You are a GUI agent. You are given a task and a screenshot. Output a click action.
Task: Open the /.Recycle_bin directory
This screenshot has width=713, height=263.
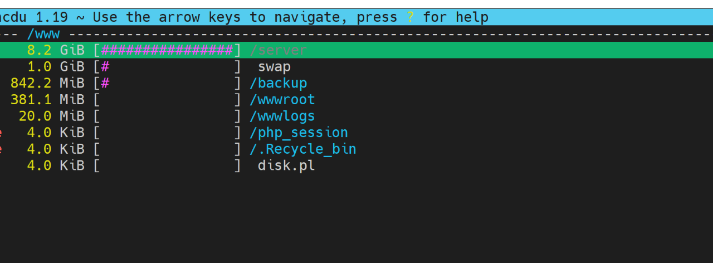(x=303, y=149)
